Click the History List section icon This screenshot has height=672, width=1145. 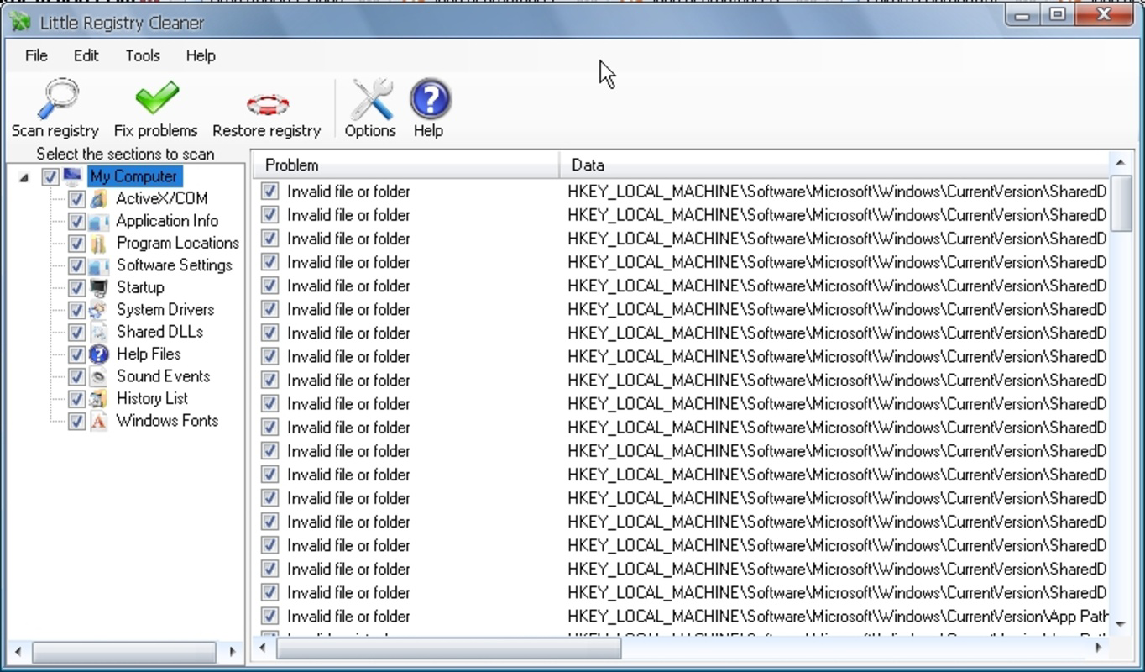tap(99, 399)
